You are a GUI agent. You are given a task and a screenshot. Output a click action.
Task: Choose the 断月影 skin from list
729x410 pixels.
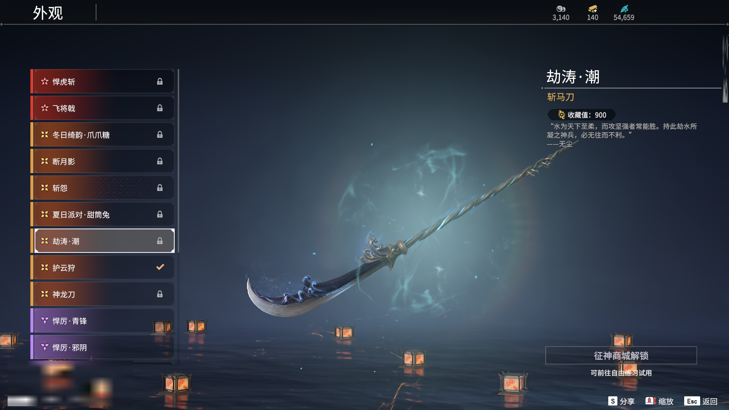pos(103,161)
